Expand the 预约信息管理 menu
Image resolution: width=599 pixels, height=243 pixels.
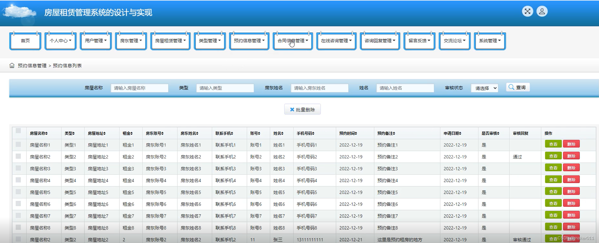coord(249,41)
